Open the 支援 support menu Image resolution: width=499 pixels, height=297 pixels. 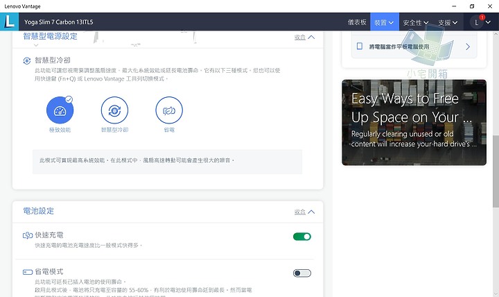(448, 22)
